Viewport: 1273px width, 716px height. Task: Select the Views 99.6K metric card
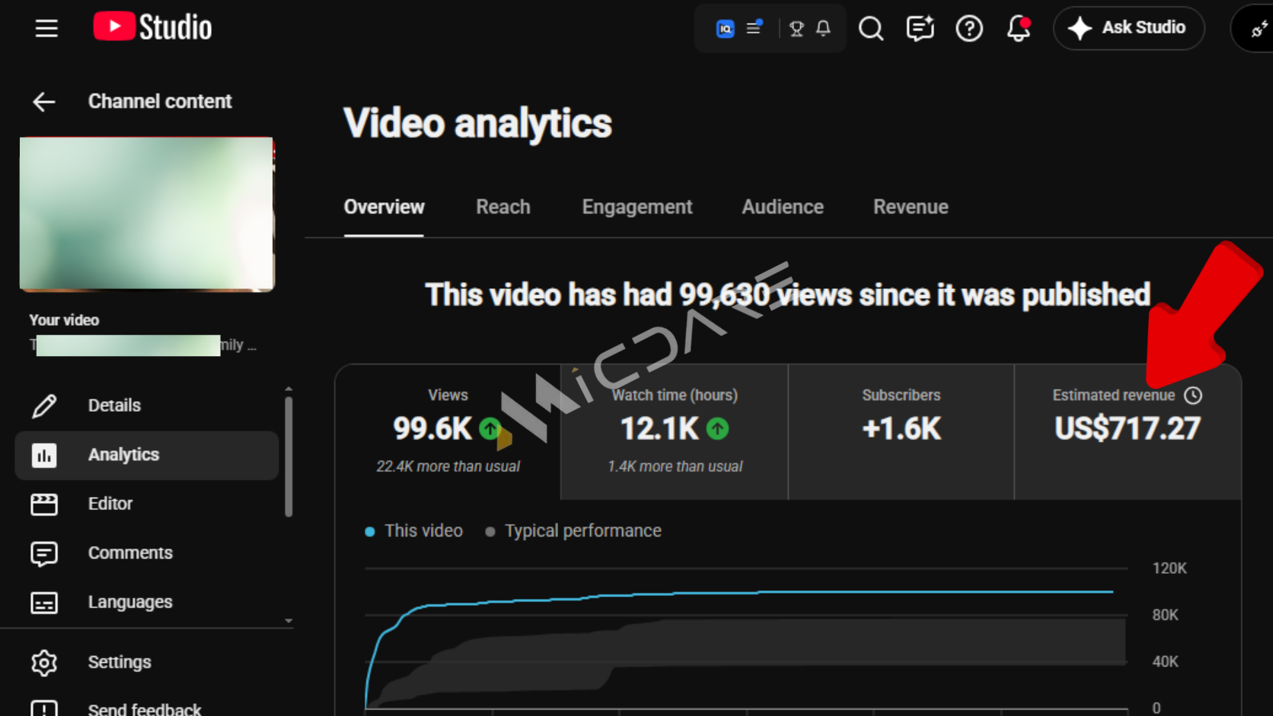point(448,431)
